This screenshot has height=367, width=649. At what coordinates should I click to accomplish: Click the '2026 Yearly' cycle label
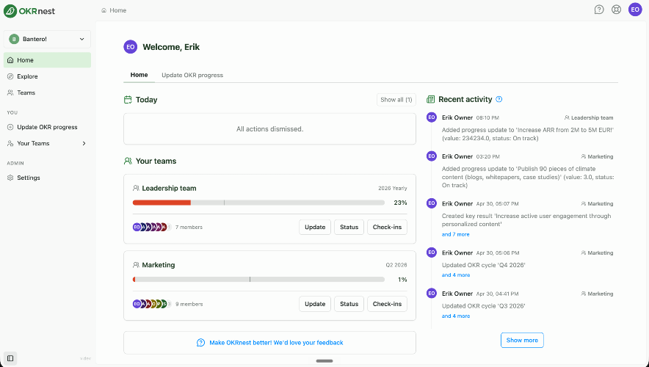tap(392, 188)
